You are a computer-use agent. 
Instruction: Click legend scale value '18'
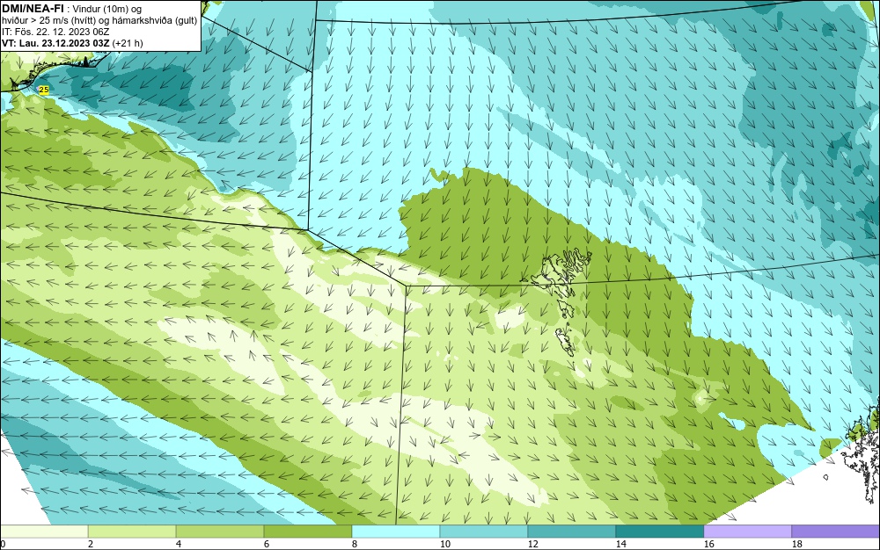pyautogui.click(x=797, y=544)
